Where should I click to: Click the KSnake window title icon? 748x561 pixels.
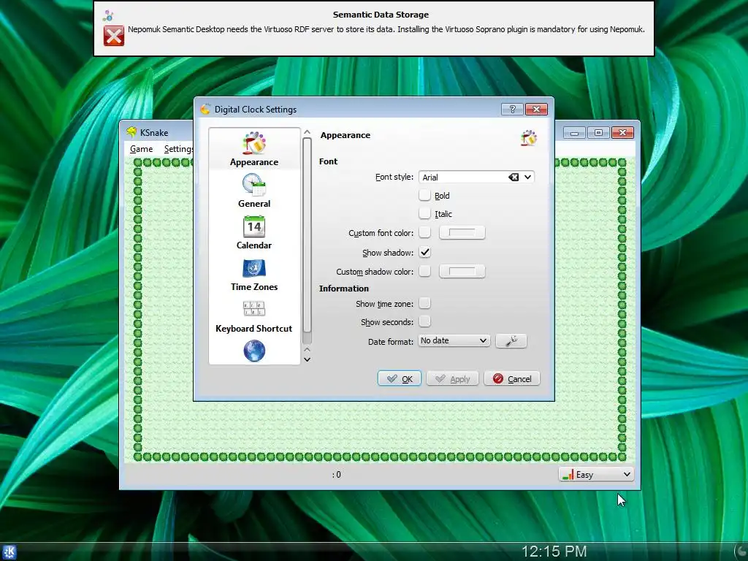click(131, 132)
